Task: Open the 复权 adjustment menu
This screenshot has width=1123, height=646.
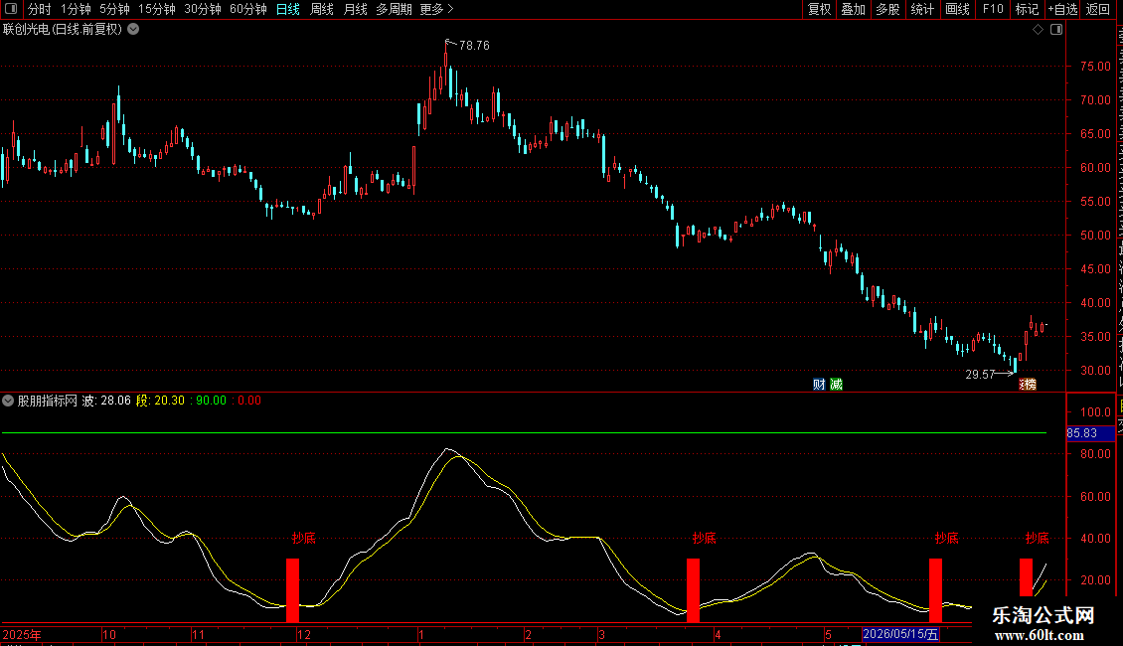Action: click(x=819, y=9)
